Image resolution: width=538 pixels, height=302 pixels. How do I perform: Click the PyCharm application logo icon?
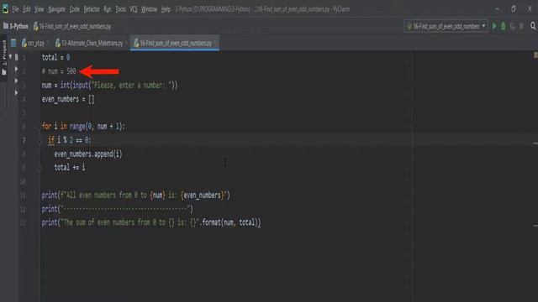5,9
